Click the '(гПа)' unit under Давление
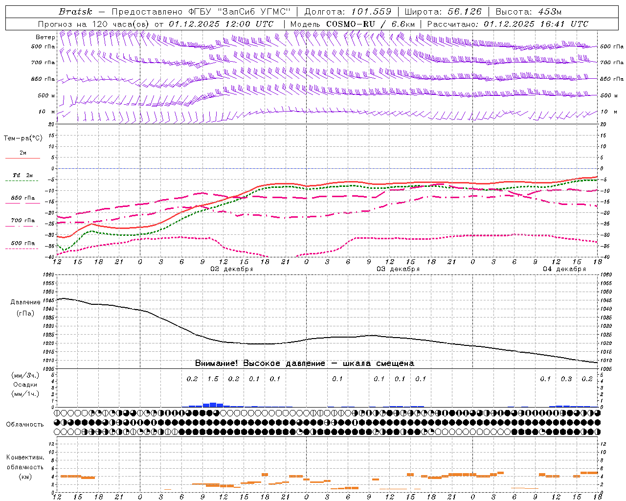This screenshot has width=626, height=501. point(25,314)
